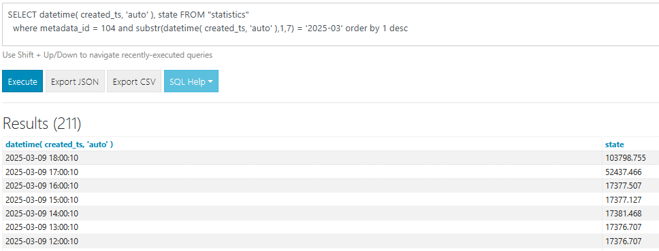Viewport: 659px width, 251px height.
Task: Select the row dated 2025-03-09 13:00:10
Action: point(330,227)
